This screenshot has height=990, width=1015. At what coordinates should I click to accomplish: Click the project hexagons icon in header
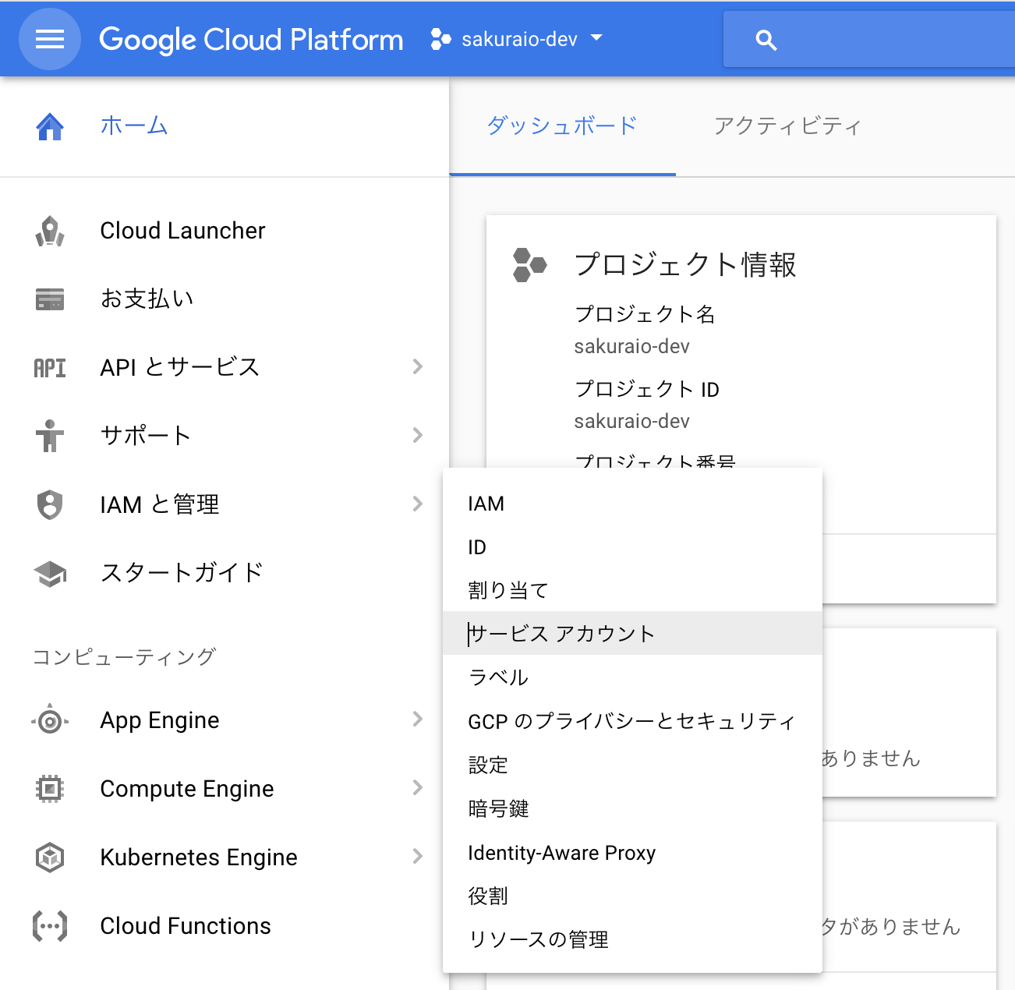click(440, 39)
